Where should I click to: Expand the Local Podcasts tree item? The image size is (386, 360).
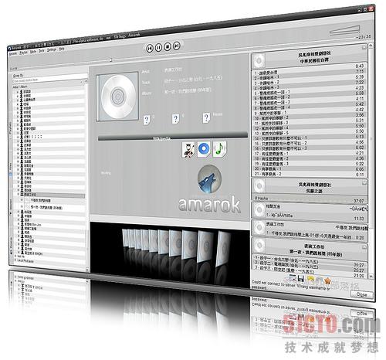tap(15, 260)
